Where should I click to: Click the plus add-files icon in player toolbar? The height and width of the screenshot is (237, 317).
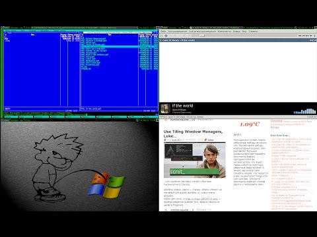point(166,36)
